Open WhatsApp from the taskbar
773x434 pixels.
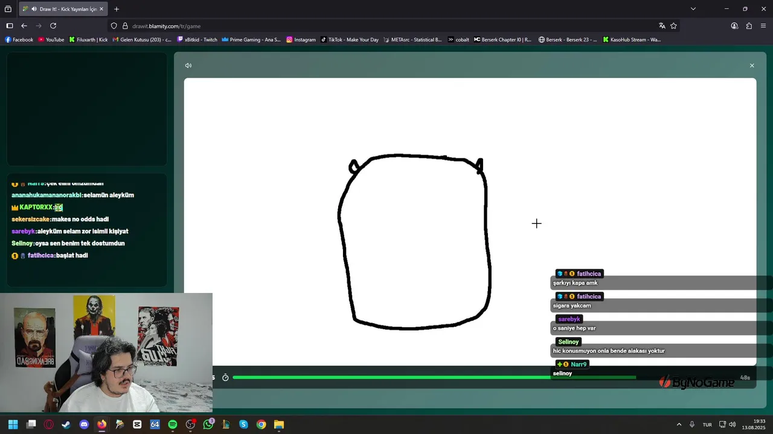pos(208,424)
